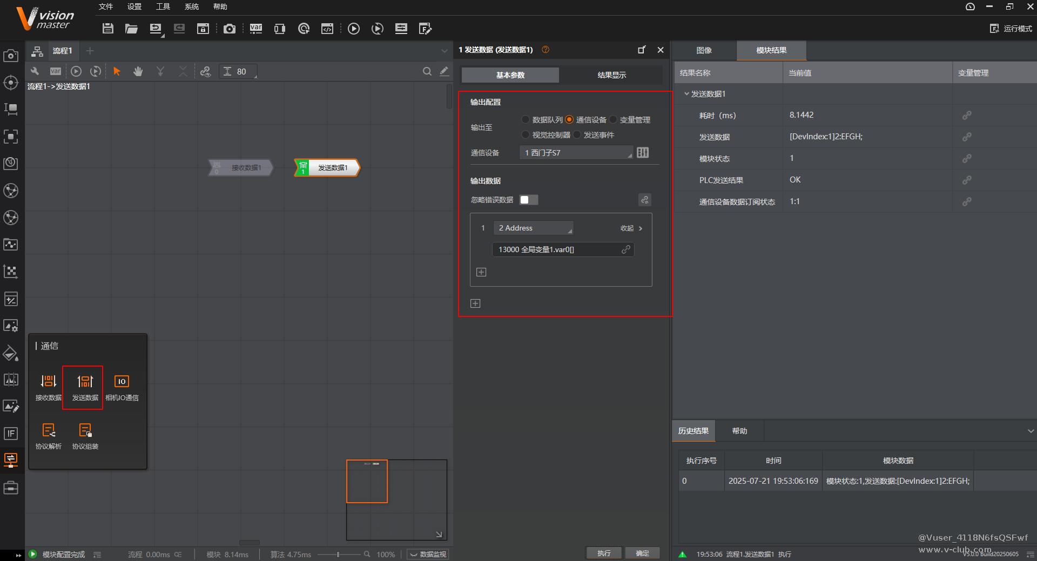Click the 数据监视 button in status bar

428,555
